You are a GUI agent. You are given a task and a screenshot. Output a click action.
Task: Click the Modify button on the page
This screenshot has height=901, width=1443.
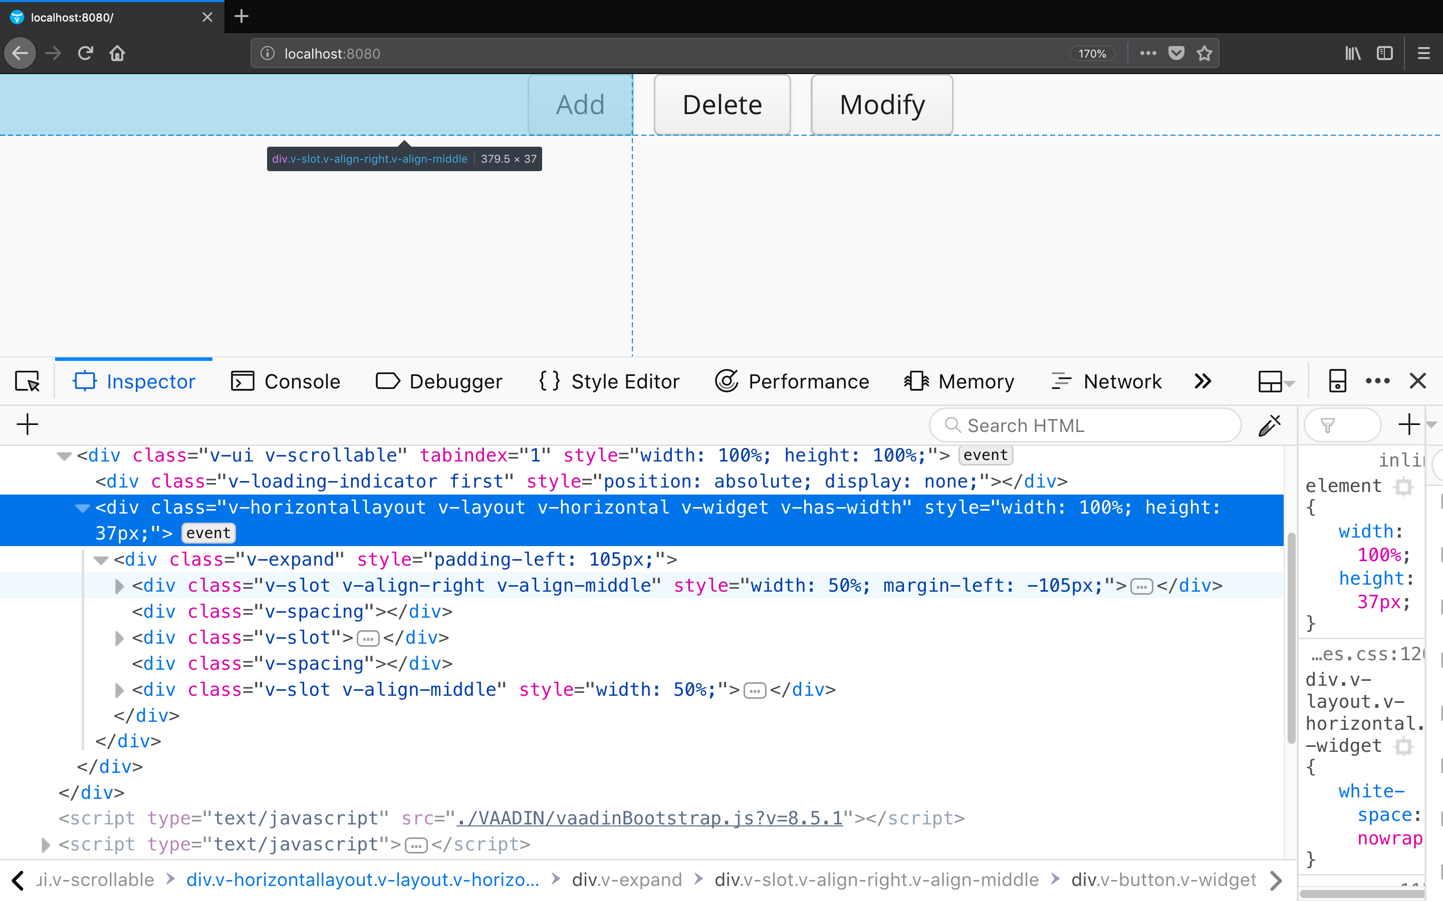882,105
